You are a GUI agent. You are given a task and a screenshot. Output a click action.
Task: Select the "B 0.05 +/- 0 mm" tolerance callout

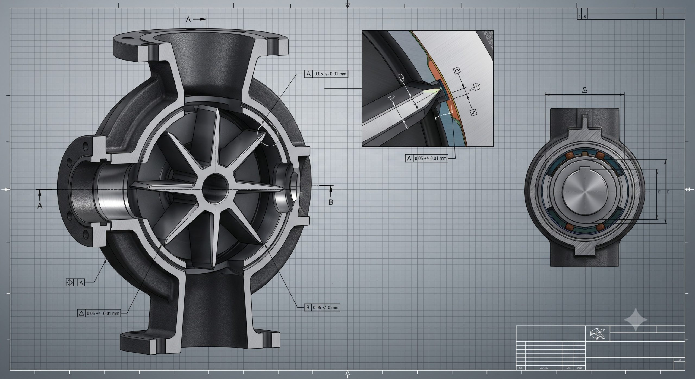322,307
